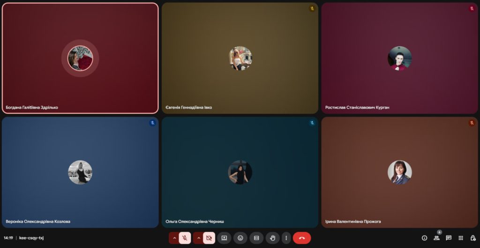Select Богдана Галібівна Здрілько's video tile

(x=80, y=84)
